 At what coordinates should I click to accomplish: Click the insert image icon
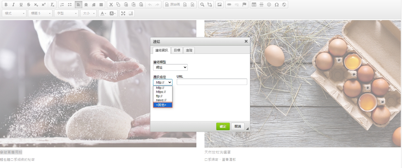(x=220, y=5)
